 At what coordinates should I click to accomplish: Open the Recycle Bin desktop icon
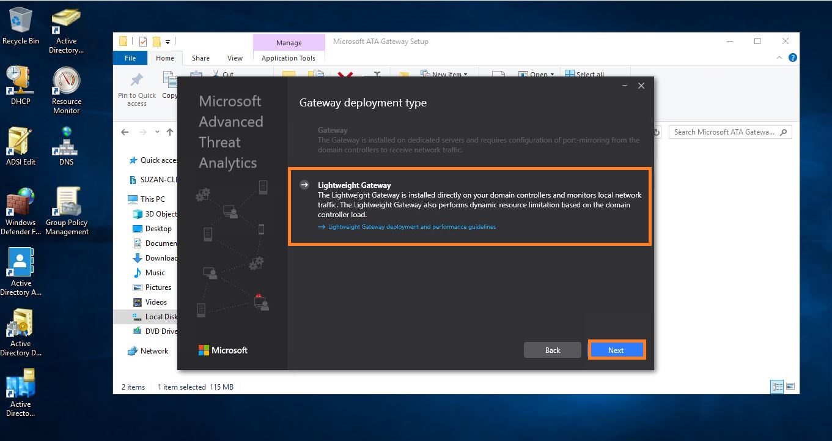coord(21,26)
